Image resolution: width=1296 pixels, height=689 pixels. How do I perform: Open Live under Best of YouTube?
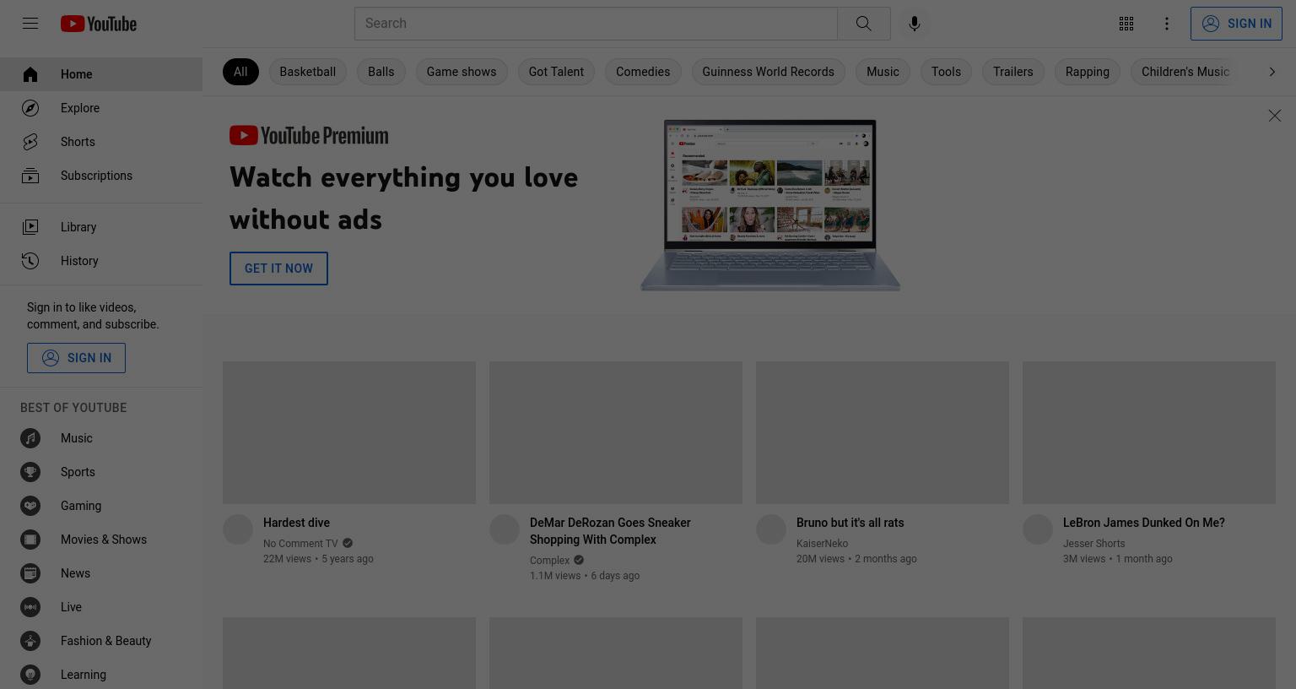coord(101,607)
